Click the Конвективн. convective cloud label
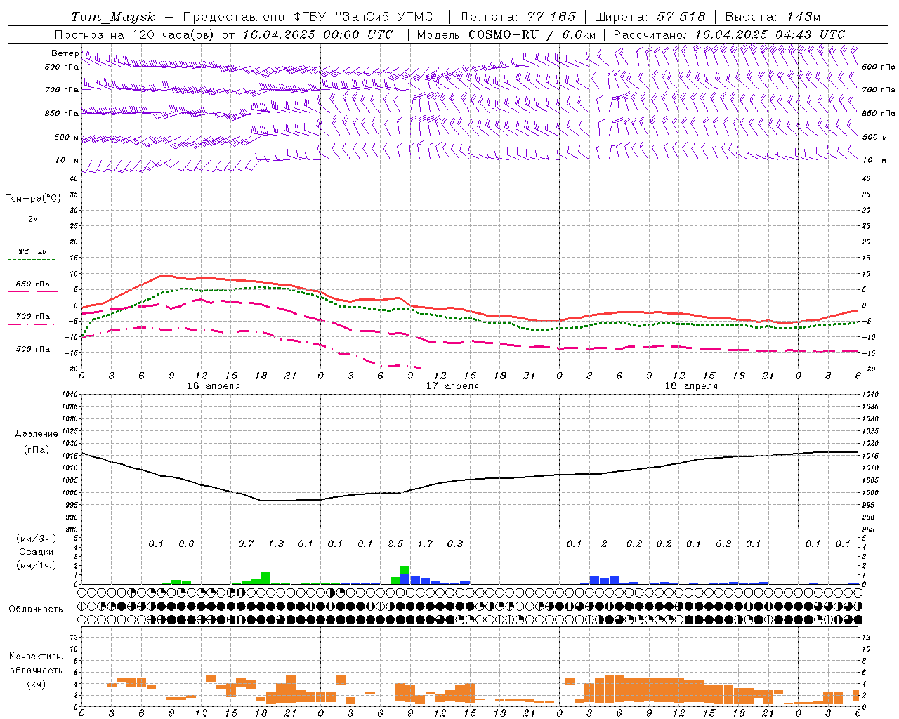Image resolution: width=899 pixels, height=719 pixels. point(36,657)
